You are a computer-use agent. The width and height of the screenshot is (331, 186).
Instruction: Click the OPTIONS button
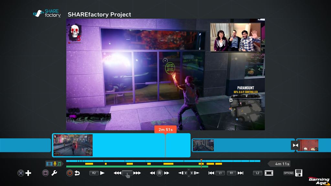coord(289,173)
